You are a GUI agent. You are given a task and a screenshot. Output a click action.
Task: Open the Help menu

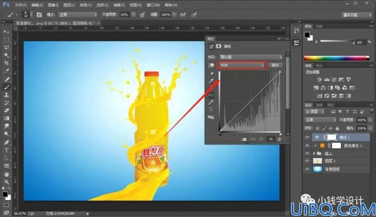tap(171, 5)
